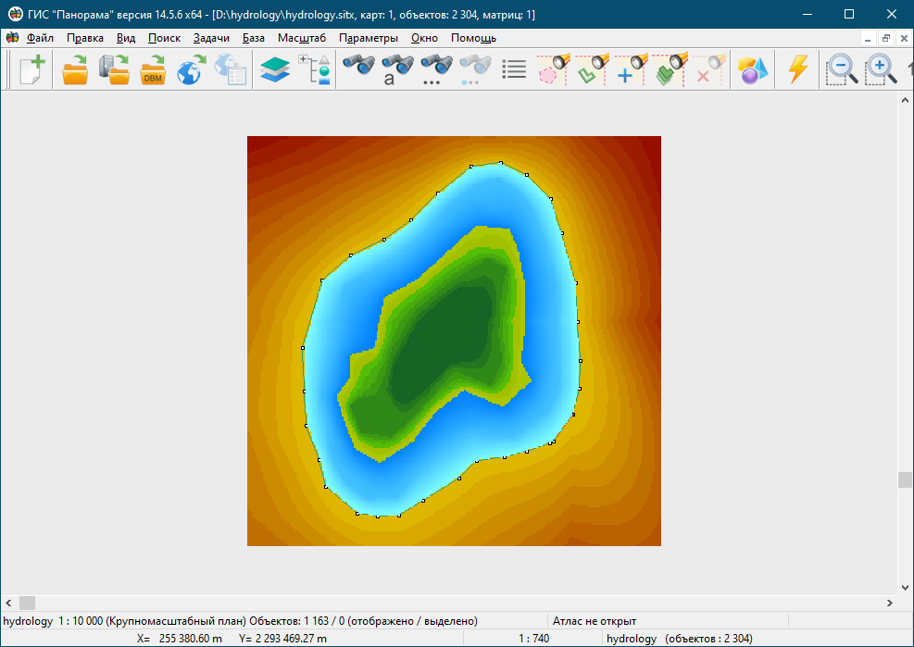Expand the Масштаб menu

click(x=302, y=38)
